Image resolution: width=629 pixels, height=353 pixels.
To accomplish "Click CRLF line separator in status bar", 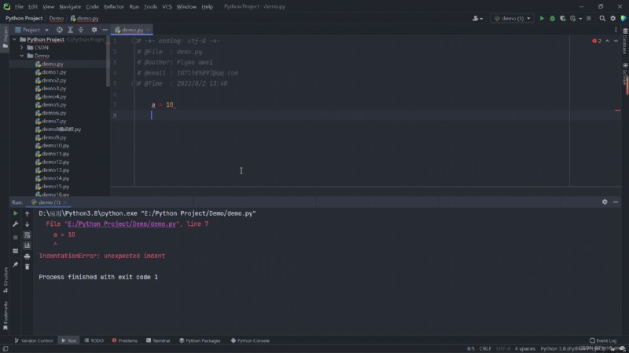I will (485, 349).
